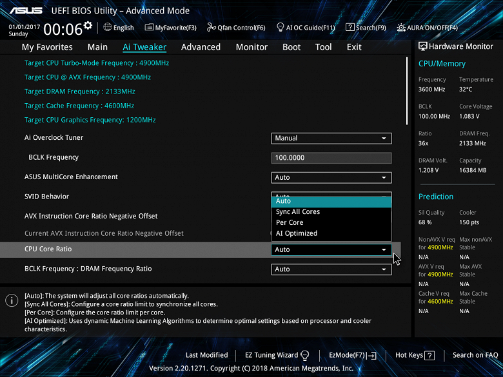Click the Hot Keys question mark icon
The image size is (503, 377).
[429, 355]
